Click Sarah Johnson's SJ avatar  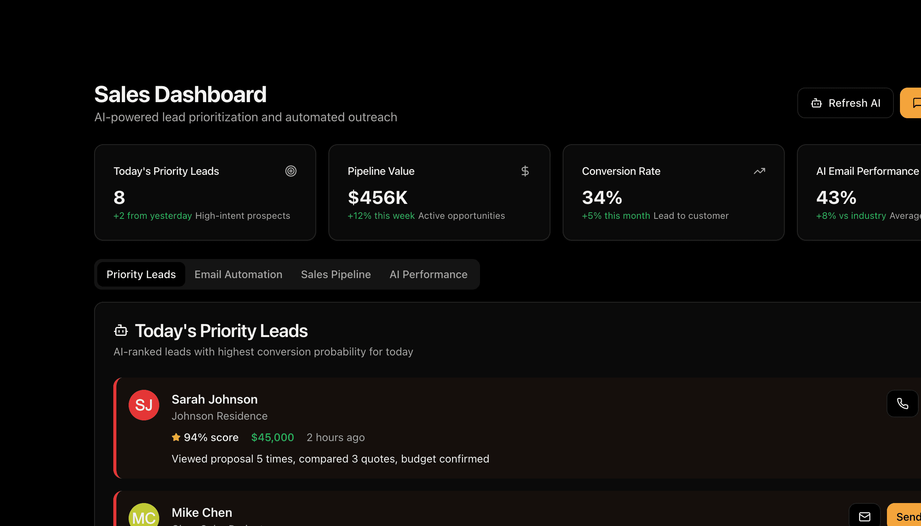click(144, 405)
